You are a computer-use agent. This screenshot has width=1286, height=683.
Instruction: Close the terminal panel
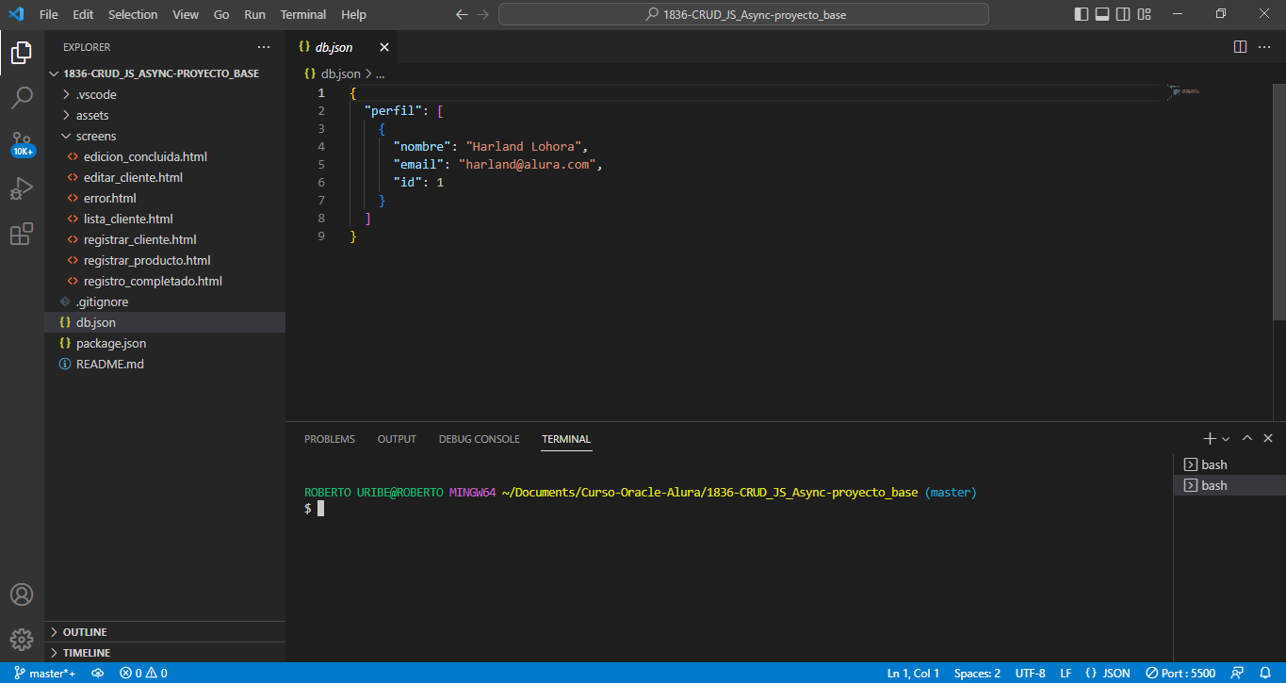point(1269,439)
